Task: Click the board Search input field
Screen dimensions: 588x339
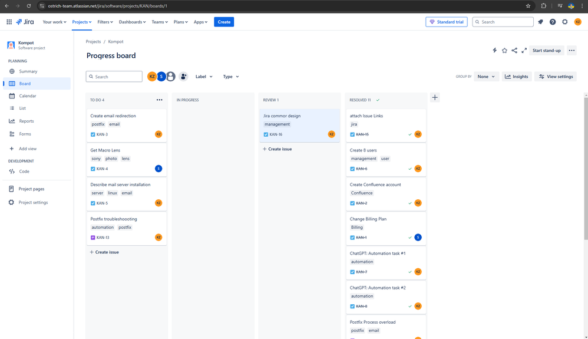Action: (x=114, y=77)
